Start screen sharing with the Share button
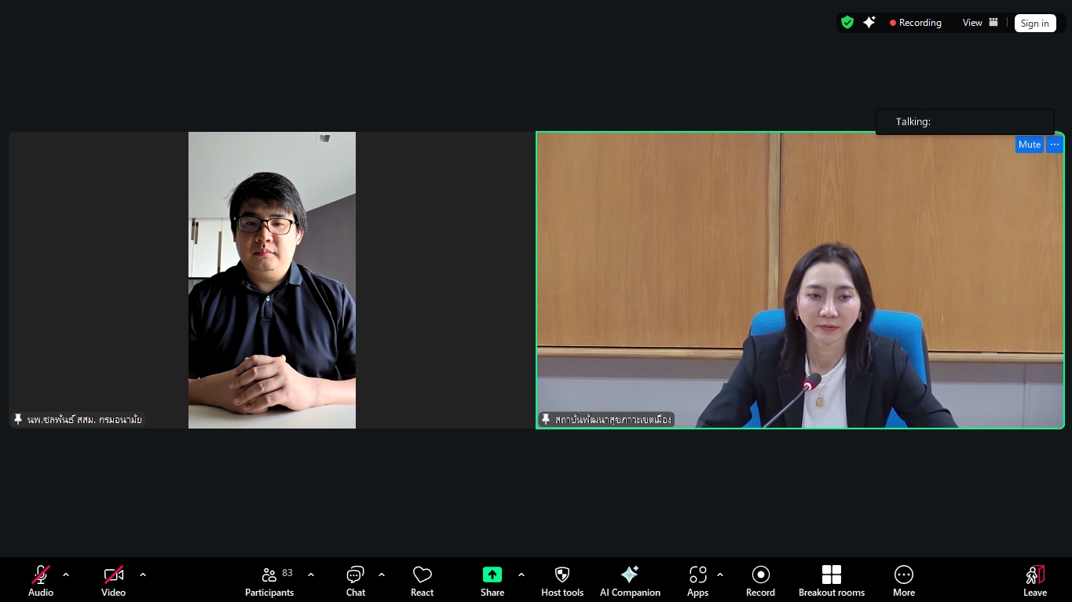Screen dimensions: 1072x602 pos(492,581)
